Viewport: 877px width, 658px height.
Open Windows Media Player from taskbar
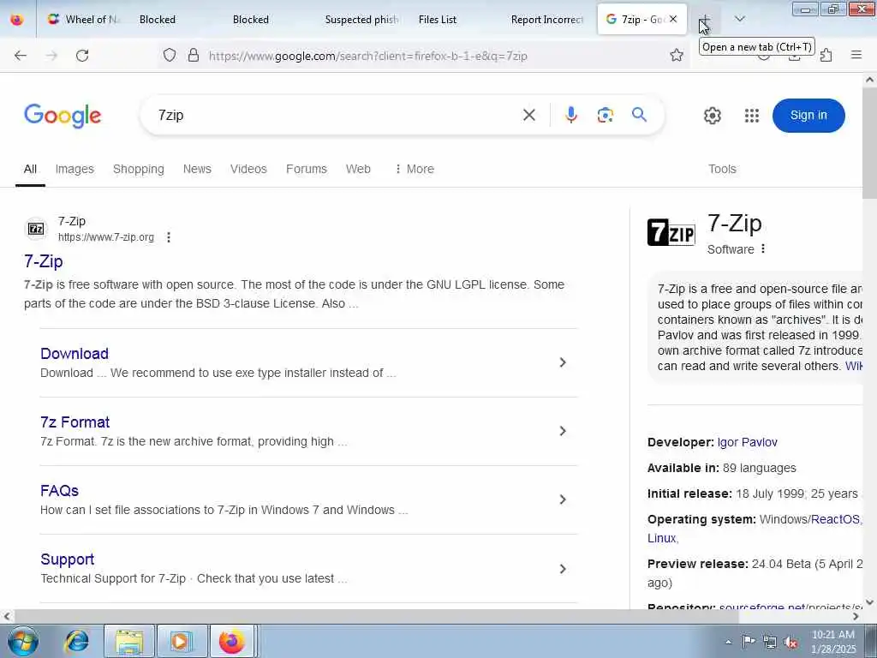182,641
